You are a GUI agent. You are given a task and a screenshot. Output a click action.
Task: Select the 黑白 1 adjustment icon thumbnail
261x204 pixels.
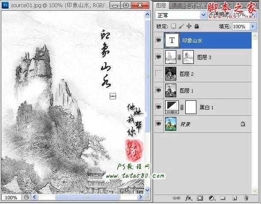click(172, 107)
